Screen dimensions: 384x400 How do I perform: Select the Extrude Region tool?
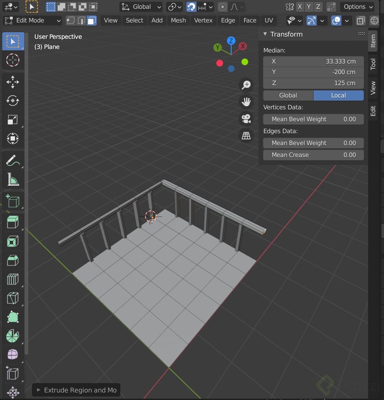coord(12,222)
